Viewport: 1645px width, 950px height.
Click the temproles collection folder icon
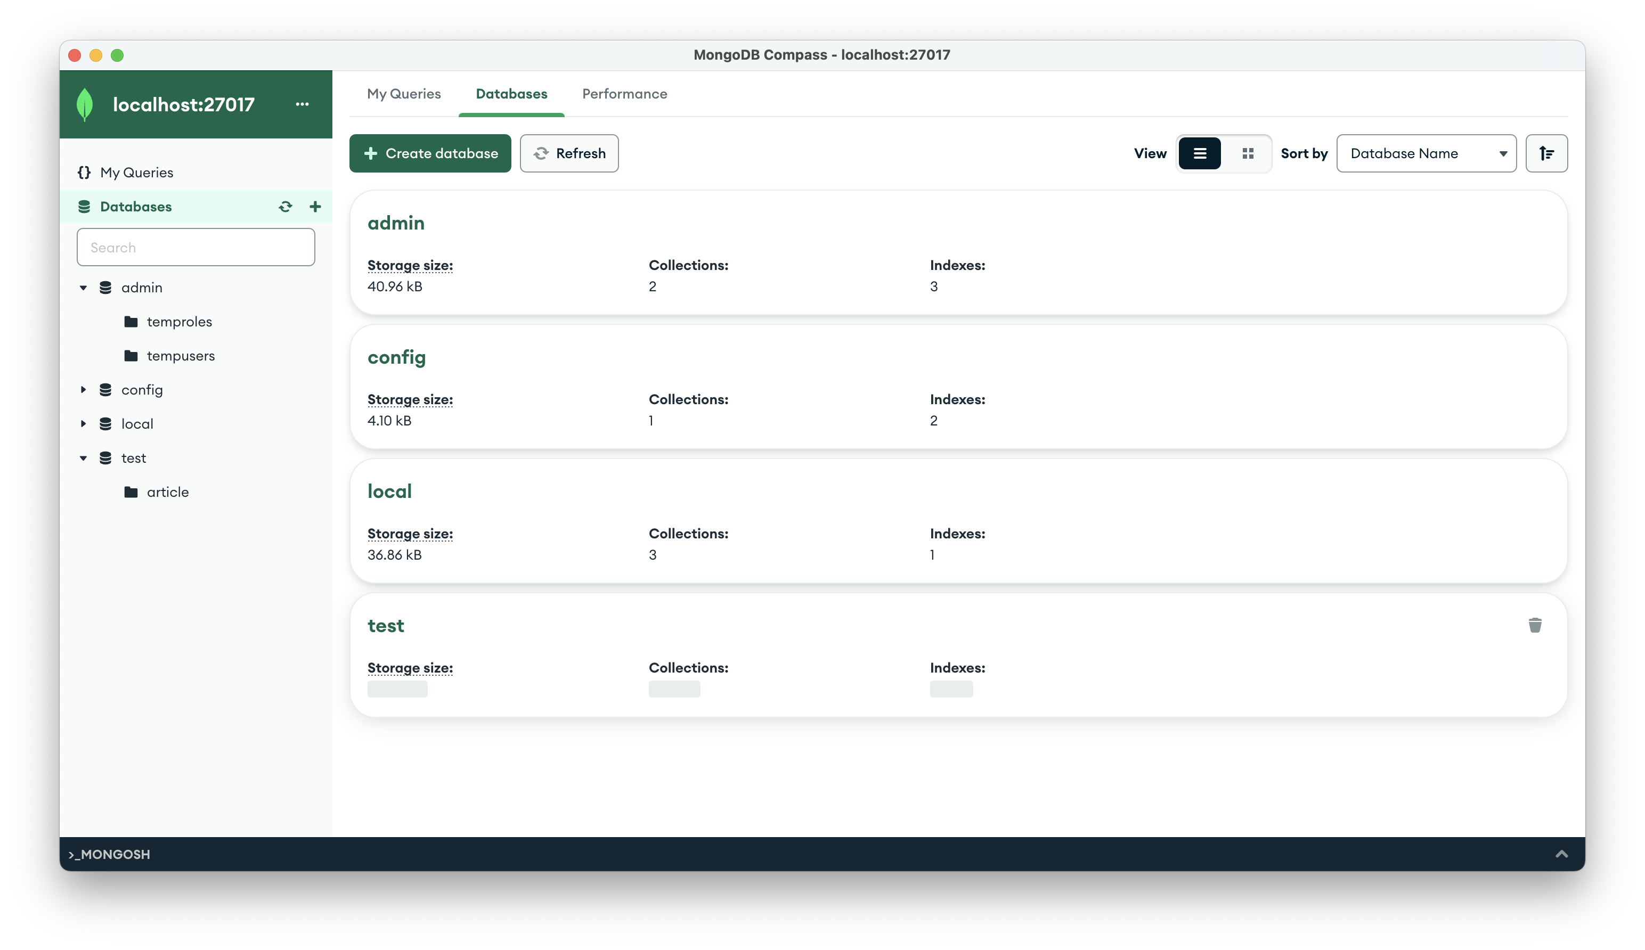pos(131,322)
